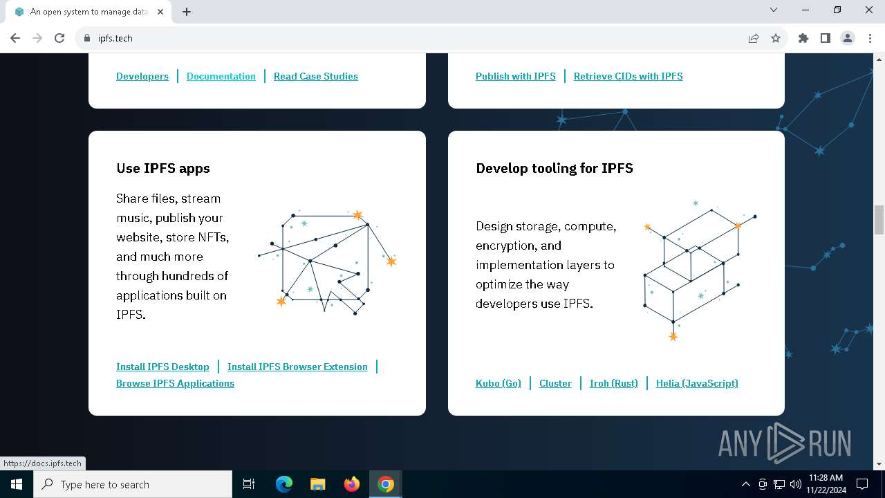Open the Helia (JavaScript) link
Viewport: 885px width, 498px height.
coord(697,383)
